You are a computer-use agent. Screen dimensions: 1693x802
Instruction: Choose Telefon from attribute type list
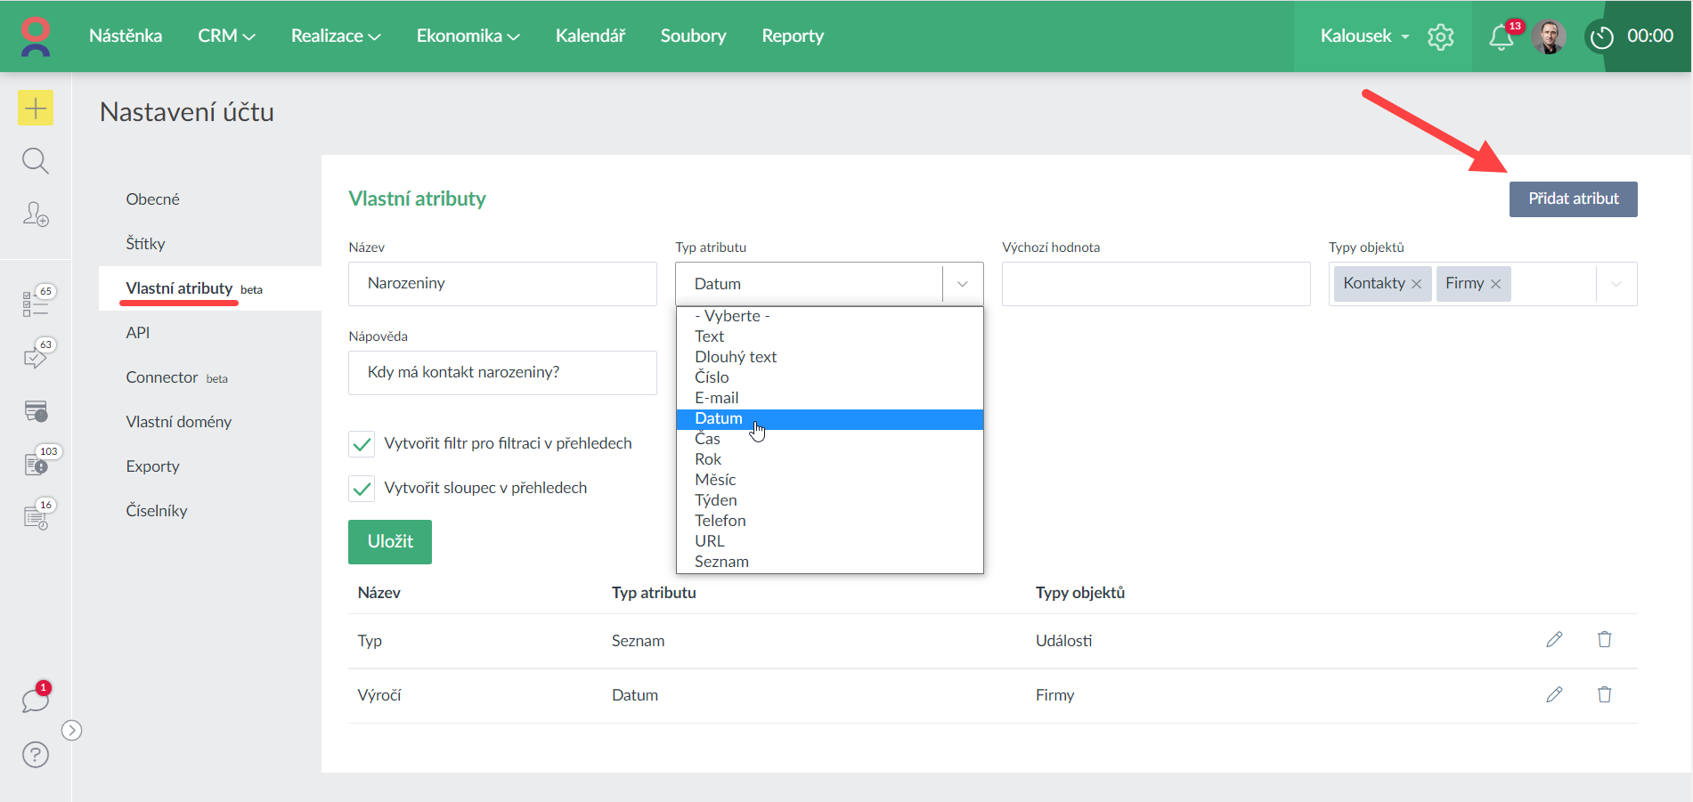[720, 521]
